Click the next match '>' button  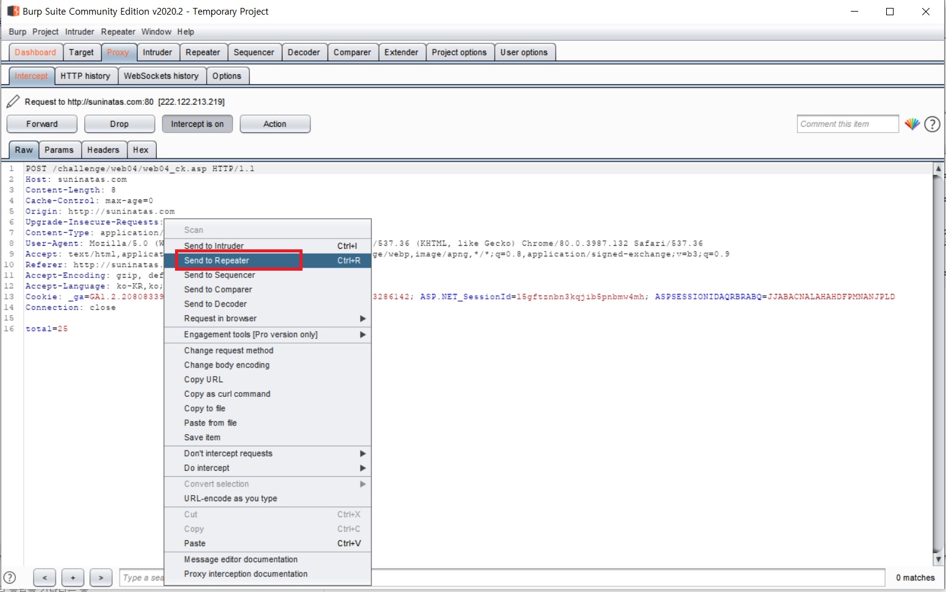[x=101, y=577]
